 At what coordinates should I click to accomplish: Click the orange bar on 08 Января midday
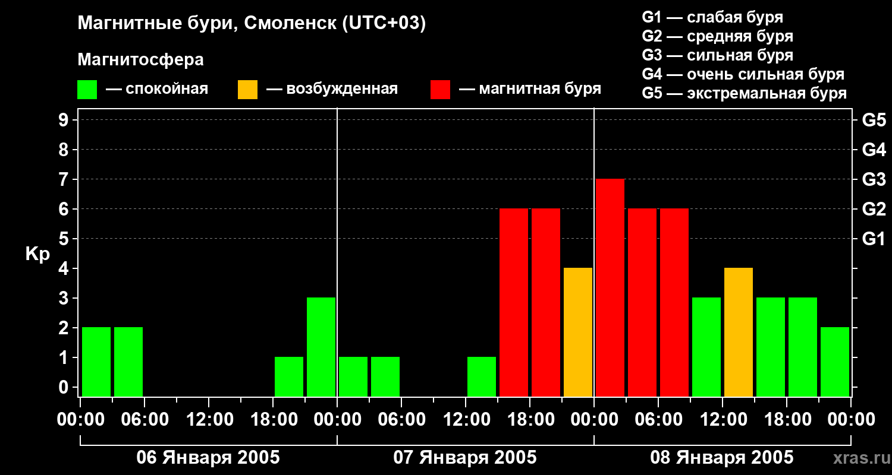pos(739,332)
